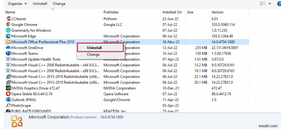Select Opera Stable 88.0.4412.74 entry
Viewport: 281px width, 129px height.
tap(32, 94)
